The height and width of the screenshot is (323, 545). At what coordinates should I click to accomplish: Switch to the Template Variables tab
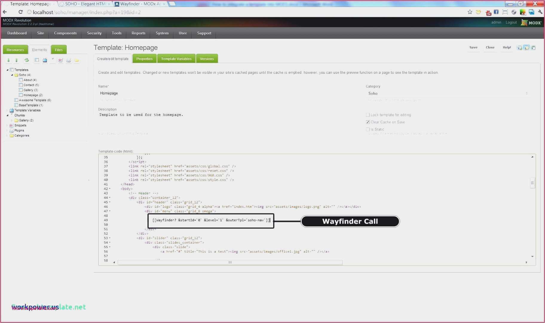(176, 59)
